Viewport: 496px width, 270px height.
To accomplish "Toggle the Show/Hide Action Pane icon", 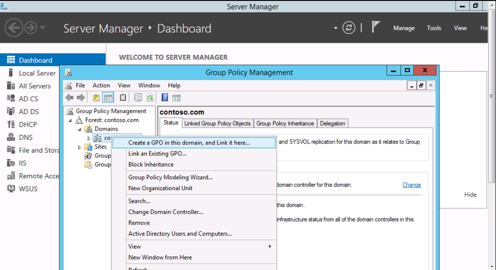I will click(x=177, y=98).
